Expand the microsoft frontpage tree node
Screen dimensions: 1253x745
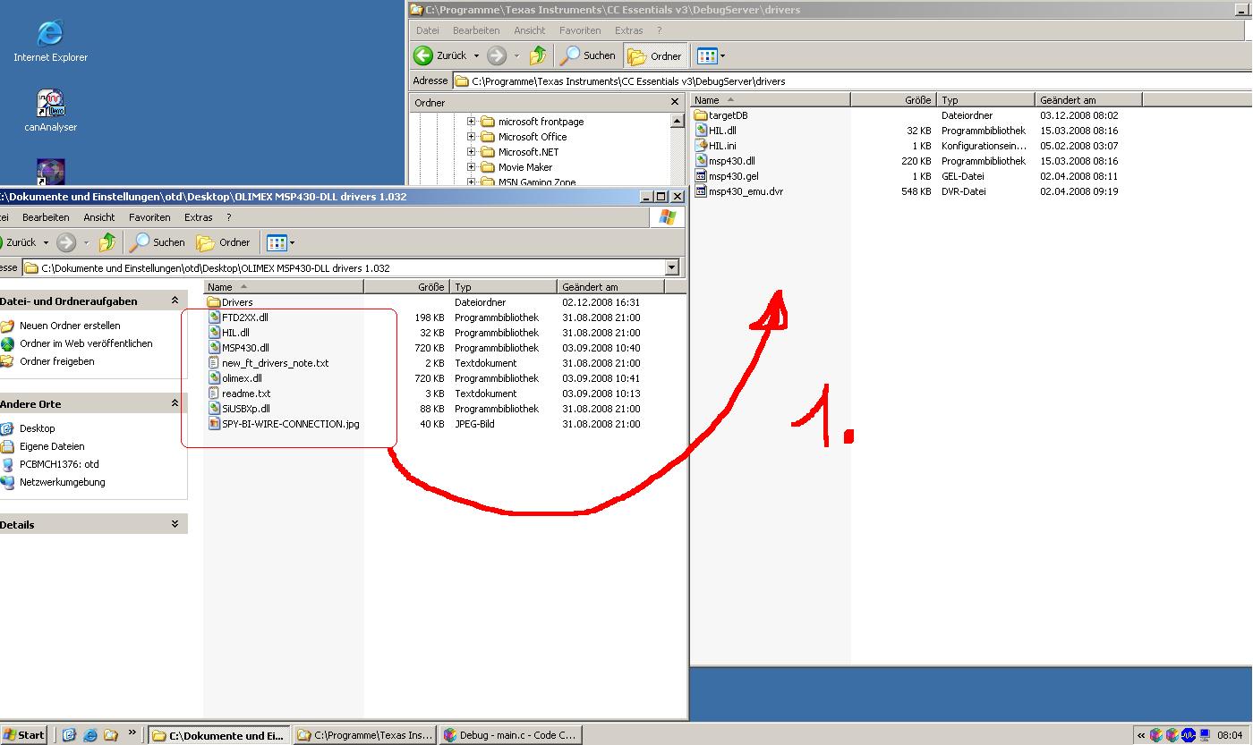[x=471, y=122]
